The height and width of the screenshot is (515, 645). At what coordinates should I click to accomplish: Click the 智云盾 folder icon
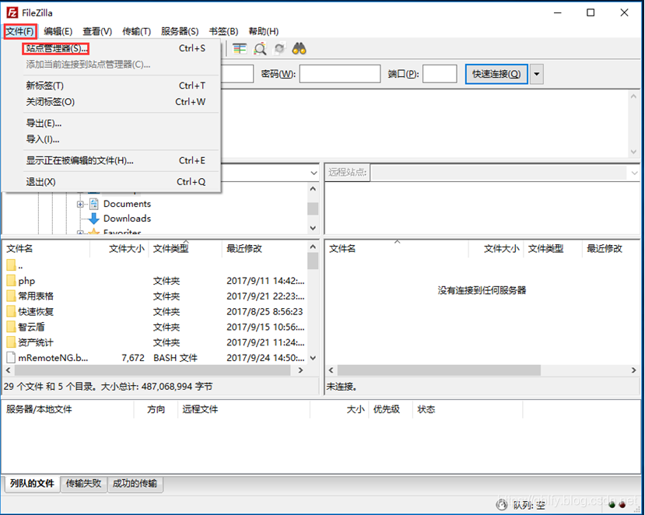11,327
